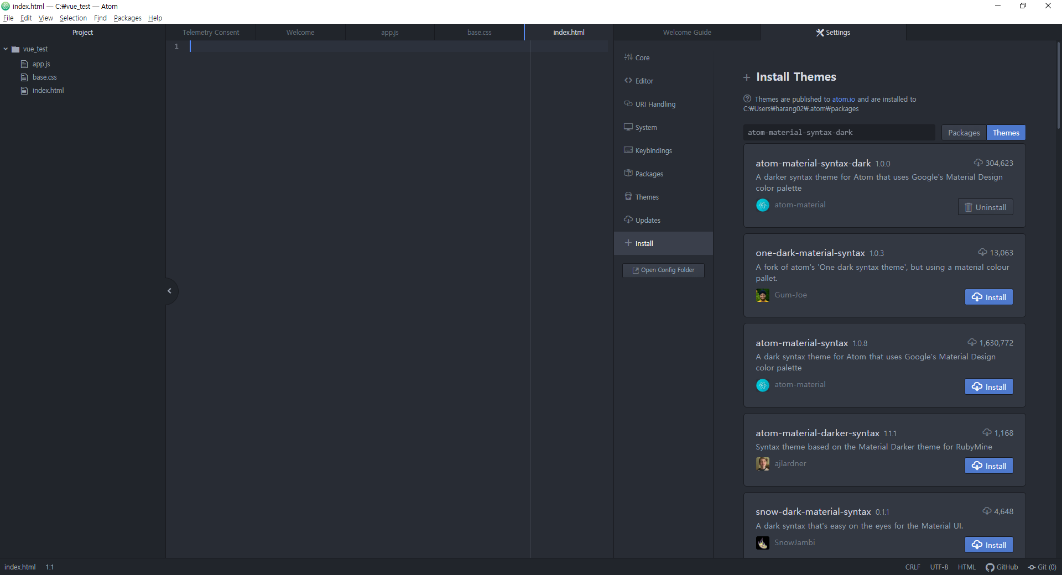The width and height of the screenshot is (1062, 575).
Task: Click the UTF-8 encoding selector
Action: tap(939, 567)
